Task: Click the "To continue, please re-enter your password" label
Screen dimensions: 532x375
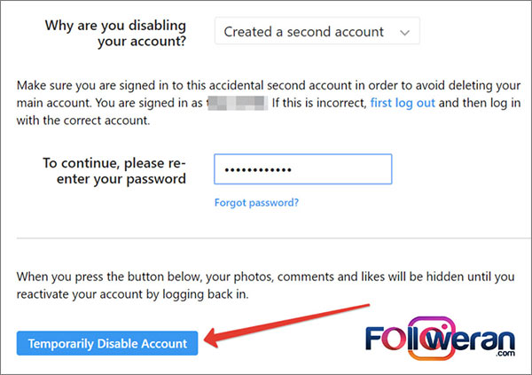Action: 113,171
